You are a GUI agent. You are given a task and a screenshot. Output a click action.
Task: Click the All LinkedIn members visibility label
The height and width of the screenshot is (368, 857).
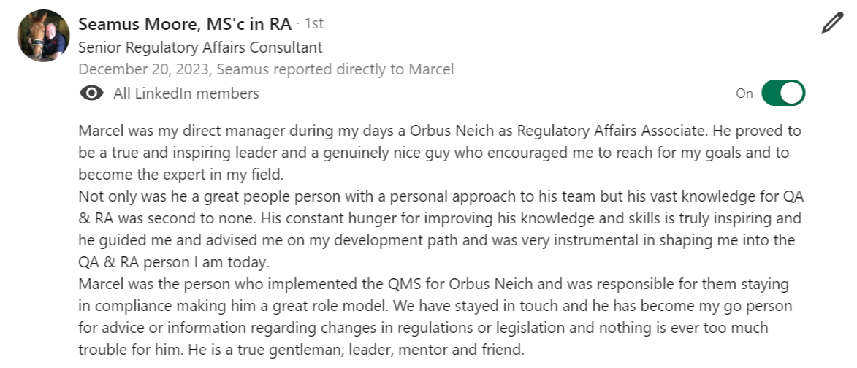tap(186, 93)
